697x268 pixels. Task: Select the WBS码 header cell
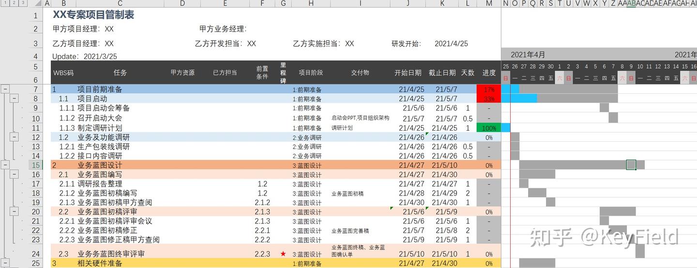[63, 73]
